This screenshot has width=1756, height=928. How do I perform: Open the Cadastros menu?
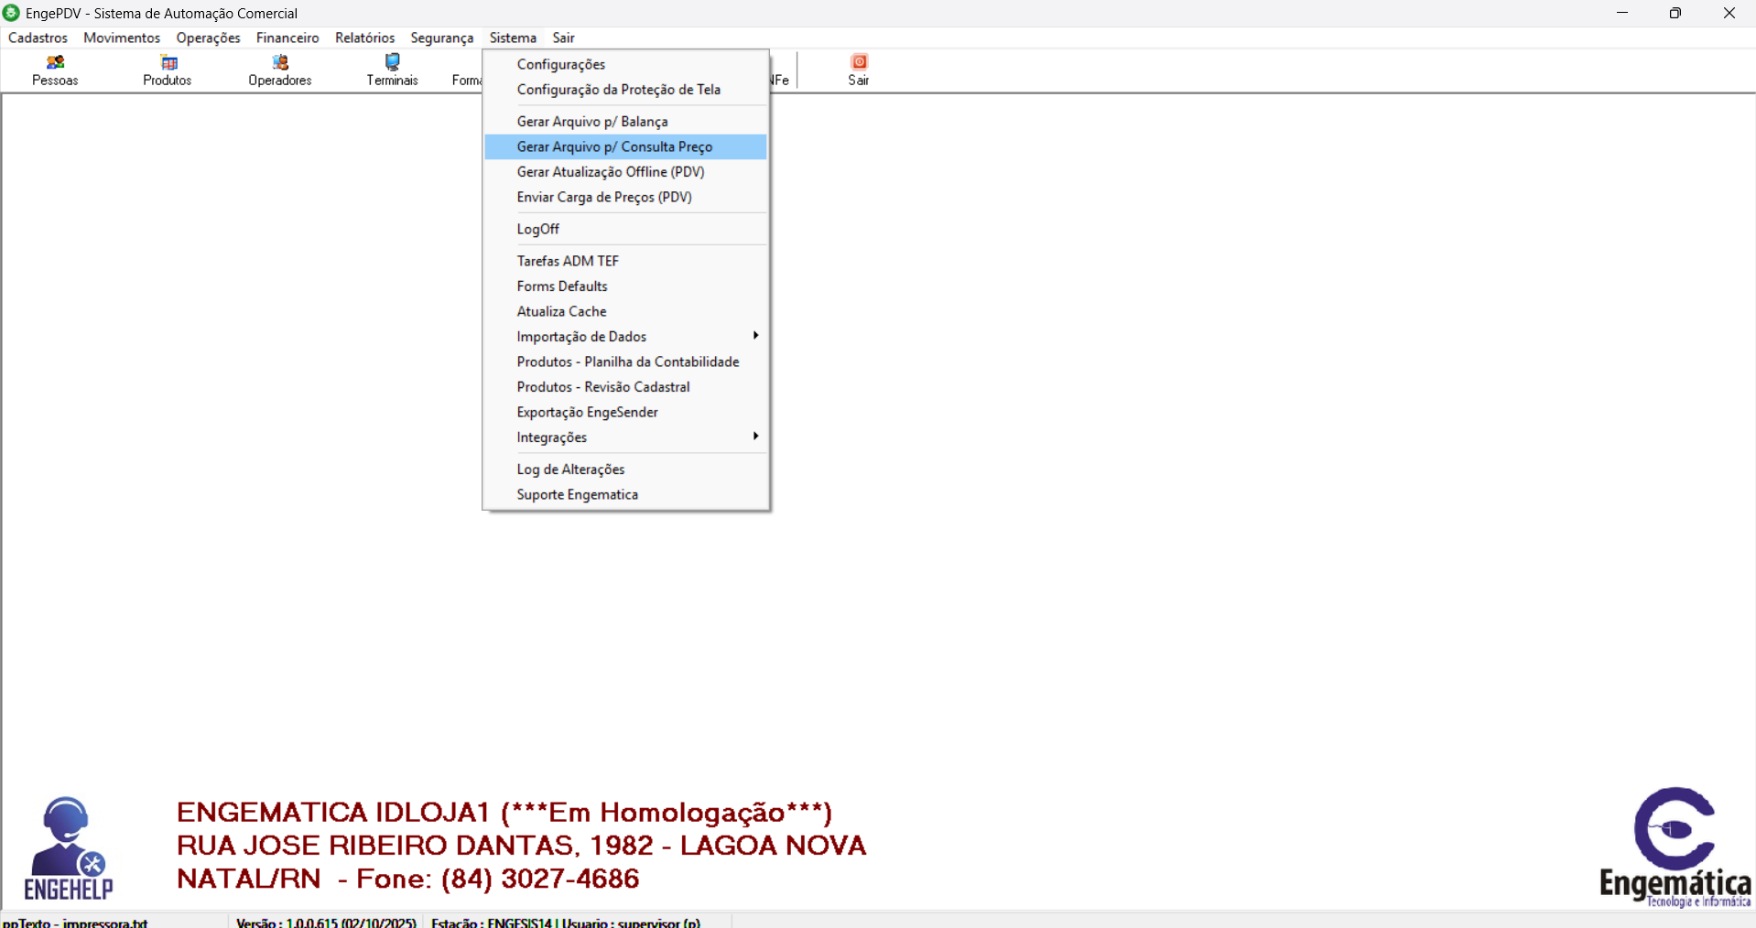pos(38,38)
